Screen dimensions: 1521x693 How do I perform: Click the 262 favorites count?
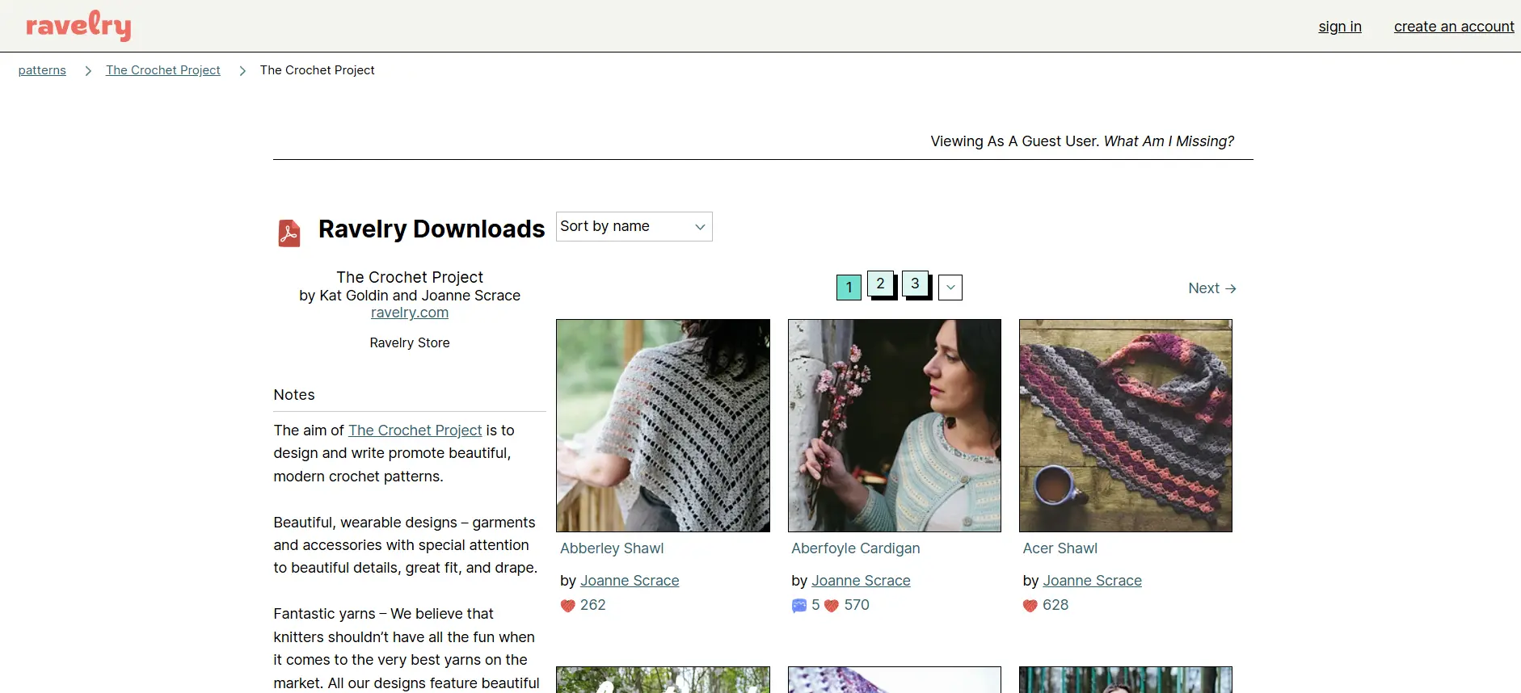pos(593,605)
